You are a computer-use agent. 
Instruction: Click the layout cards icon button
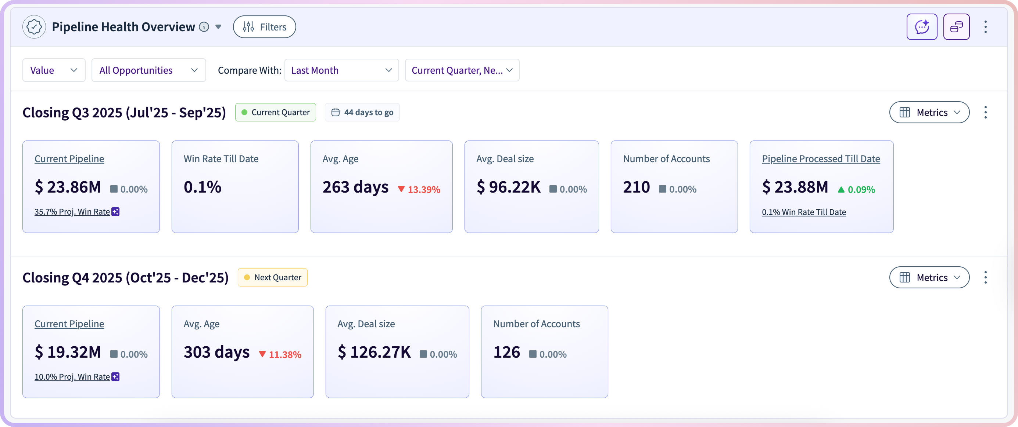tap(956, 27)
